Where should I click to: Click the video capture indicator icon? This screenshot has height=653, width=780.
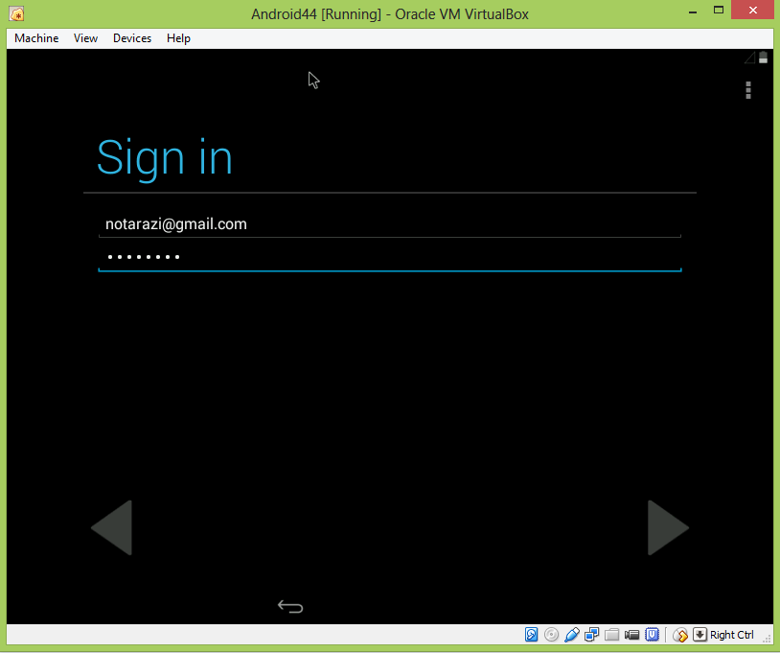[x=631, y=635]
